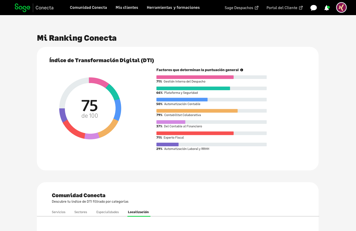356x231 pixels.
Task: Select the Especialidades tab
Action: coord(108,212)
